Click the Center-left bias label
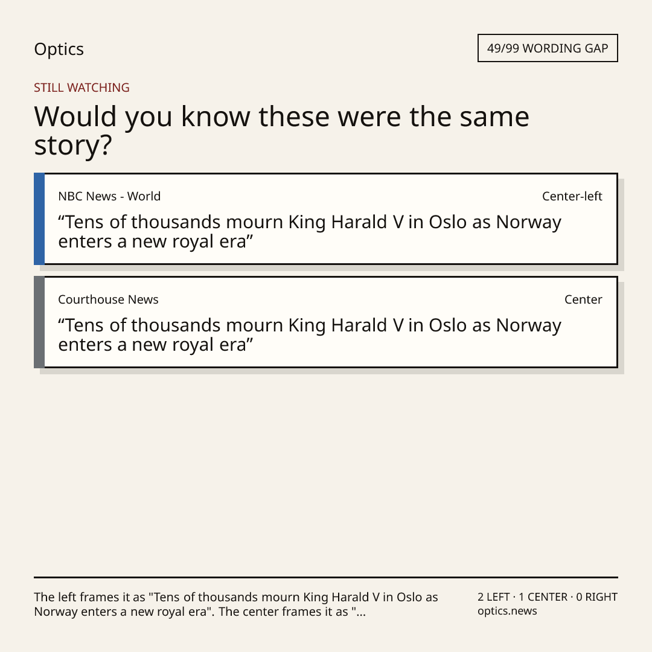The height and width of the screenshot is (652, 652). pos(572,196)
